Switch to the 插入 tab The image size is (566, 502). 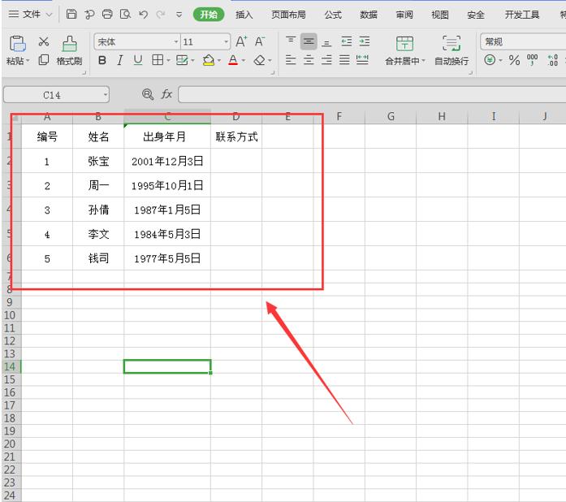pos(244,15)
